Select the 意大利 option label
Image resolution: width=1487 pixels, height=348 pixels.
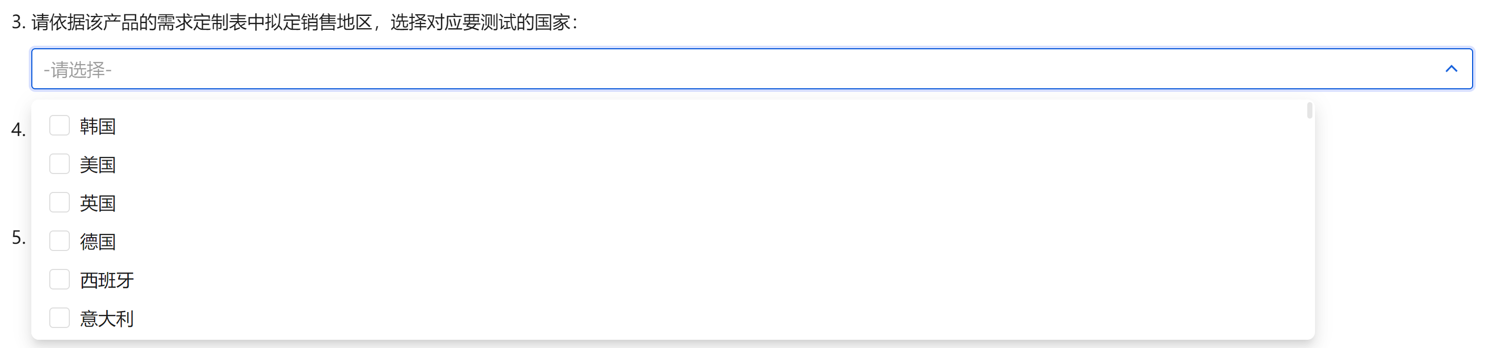coord(107,319)
